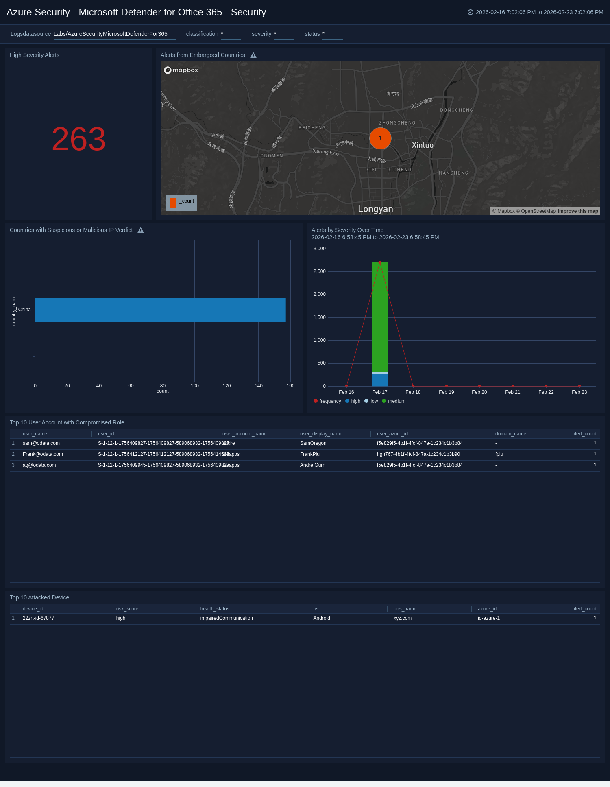Click the Logsdatasource input field
This screenshot has height=787, width=610.
click(114, 34)
